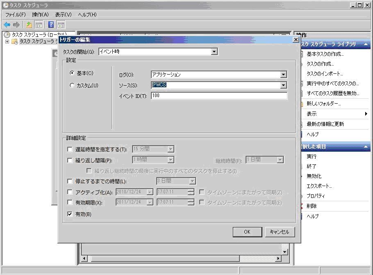
Task: Enable 停止するまでの時間 checkbox
Action: point(70,181)
